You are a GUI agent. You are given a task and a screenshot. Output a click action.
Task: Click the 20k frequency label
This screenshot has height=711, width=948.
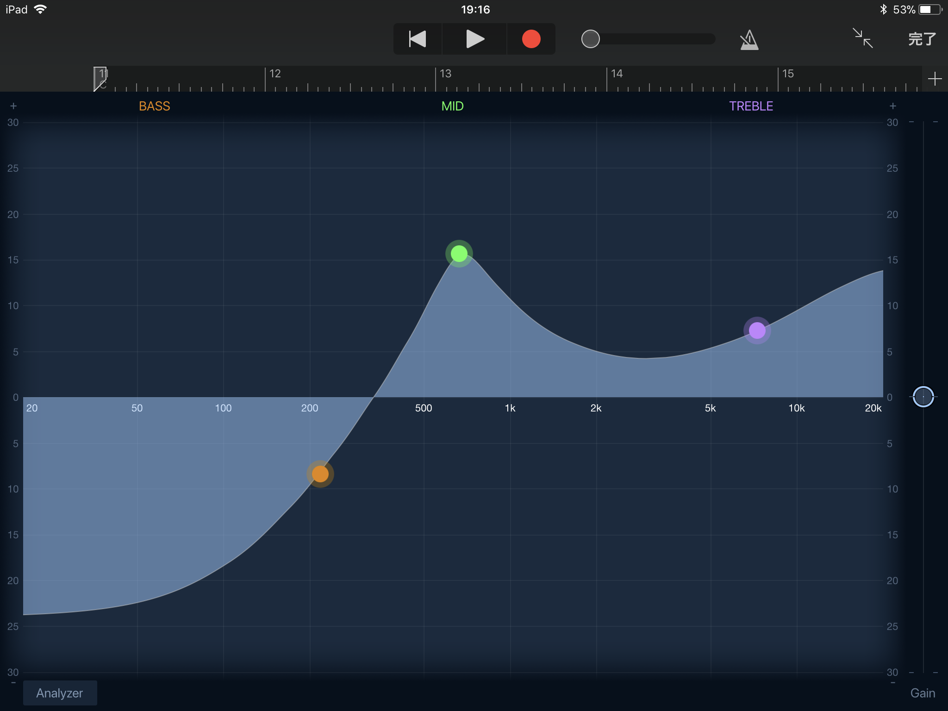tap(873, 408)
